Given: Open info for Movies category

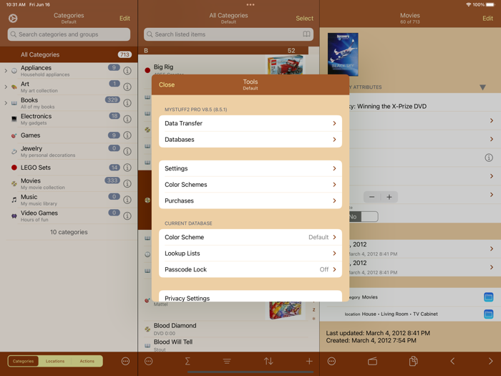Looking at the screenshot, I should [127, 183].
